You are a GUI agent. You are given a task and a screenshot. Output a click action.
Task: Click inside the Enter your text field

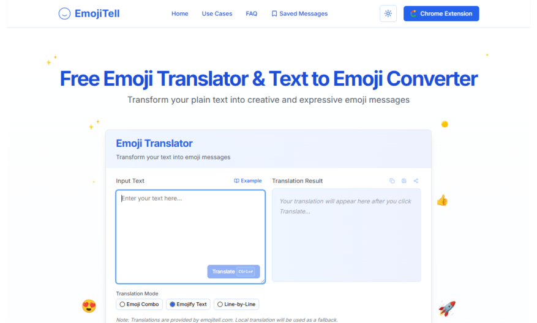[190, 237]
